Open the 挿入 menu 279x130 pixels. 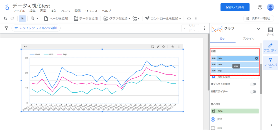(54, 11)
